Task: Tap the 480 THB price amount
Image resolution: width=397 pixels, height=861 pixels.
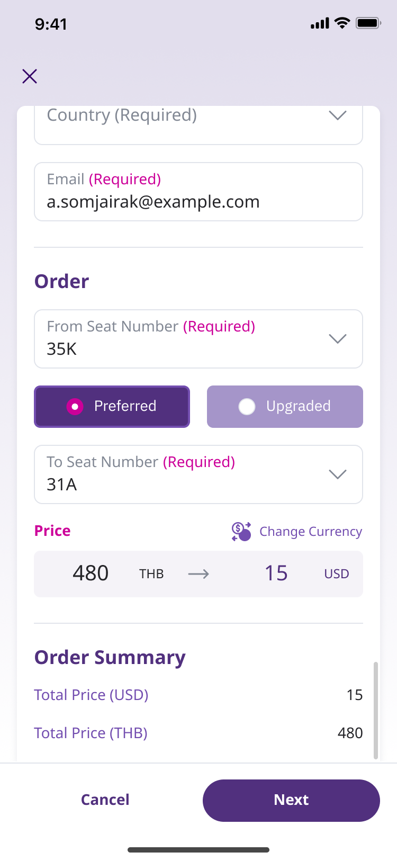Action: point(91,573)
